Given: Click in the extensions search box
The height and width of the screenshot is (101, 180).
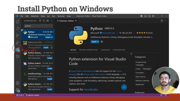Looking at the screenshot, I should tap(38, 26).
